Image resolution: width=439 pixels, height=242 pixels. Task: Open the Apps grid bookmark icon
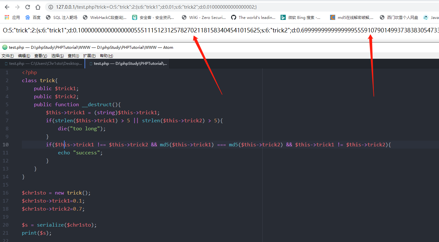[7, 17]
